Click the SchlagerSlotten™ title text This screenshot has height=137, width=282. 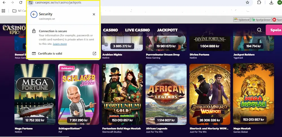70,128
